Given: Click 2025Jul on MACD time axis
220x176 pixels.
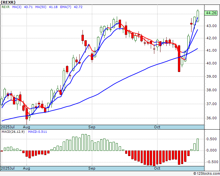Looking at the screenshot, I should pyautogui.click(x=7, y=168).
